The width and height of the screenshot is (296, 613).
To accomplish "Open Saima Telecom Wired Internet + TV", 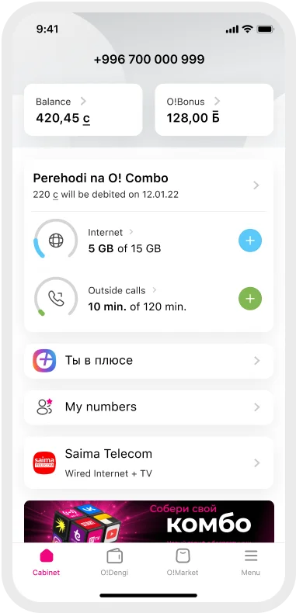I will pyautogui.click(x=149, y=463).
